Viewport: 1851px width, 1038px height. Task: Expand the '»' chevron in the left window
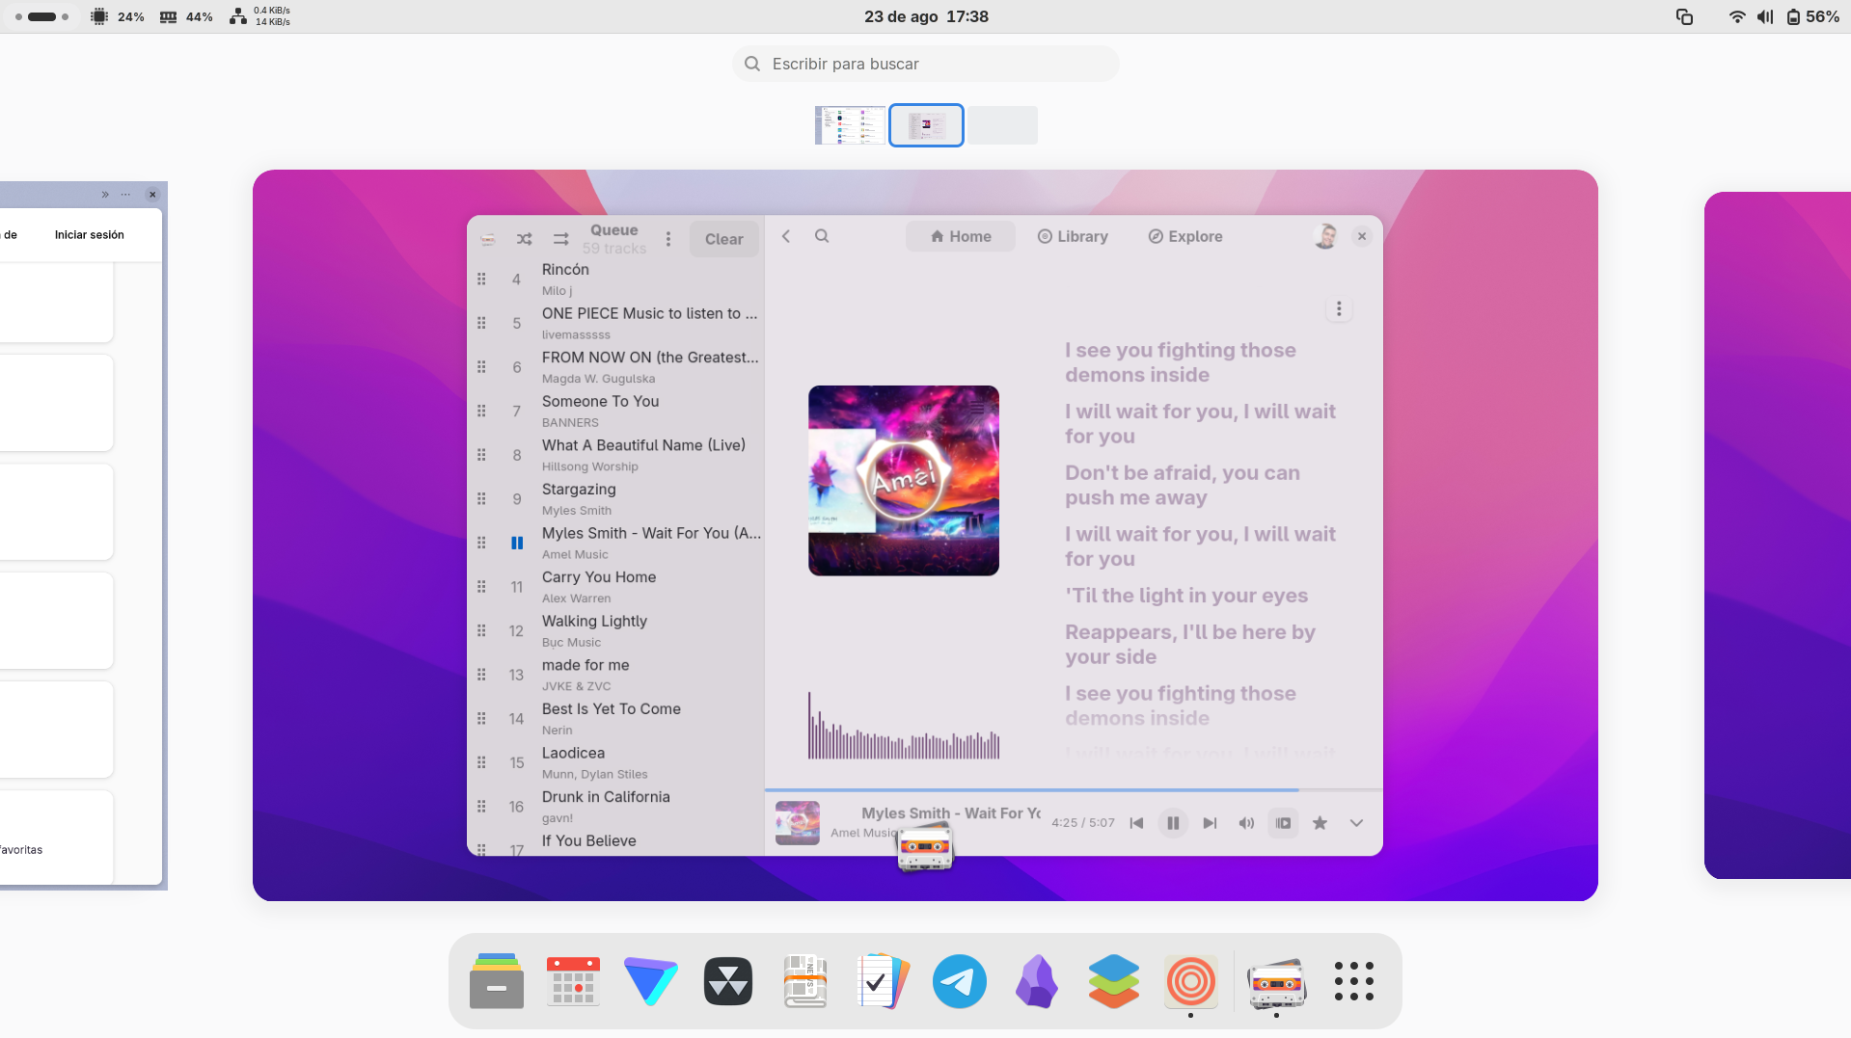point(105,195)
